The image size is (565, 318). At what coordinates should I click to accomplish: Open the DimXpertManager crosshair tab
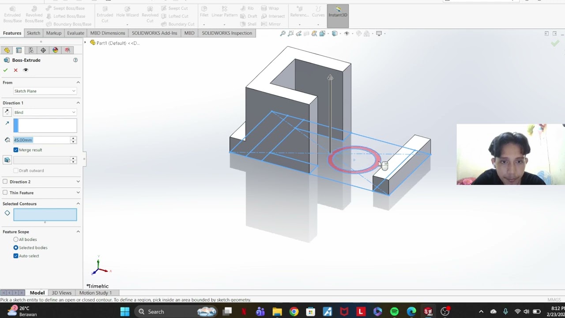(43, 50)
